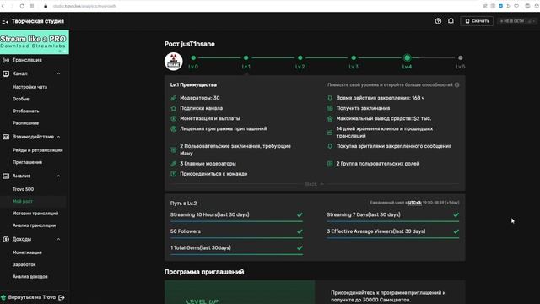The image size is (540, 304).
Task: Open Приглашения in sidebar
Action: (27, 162)
